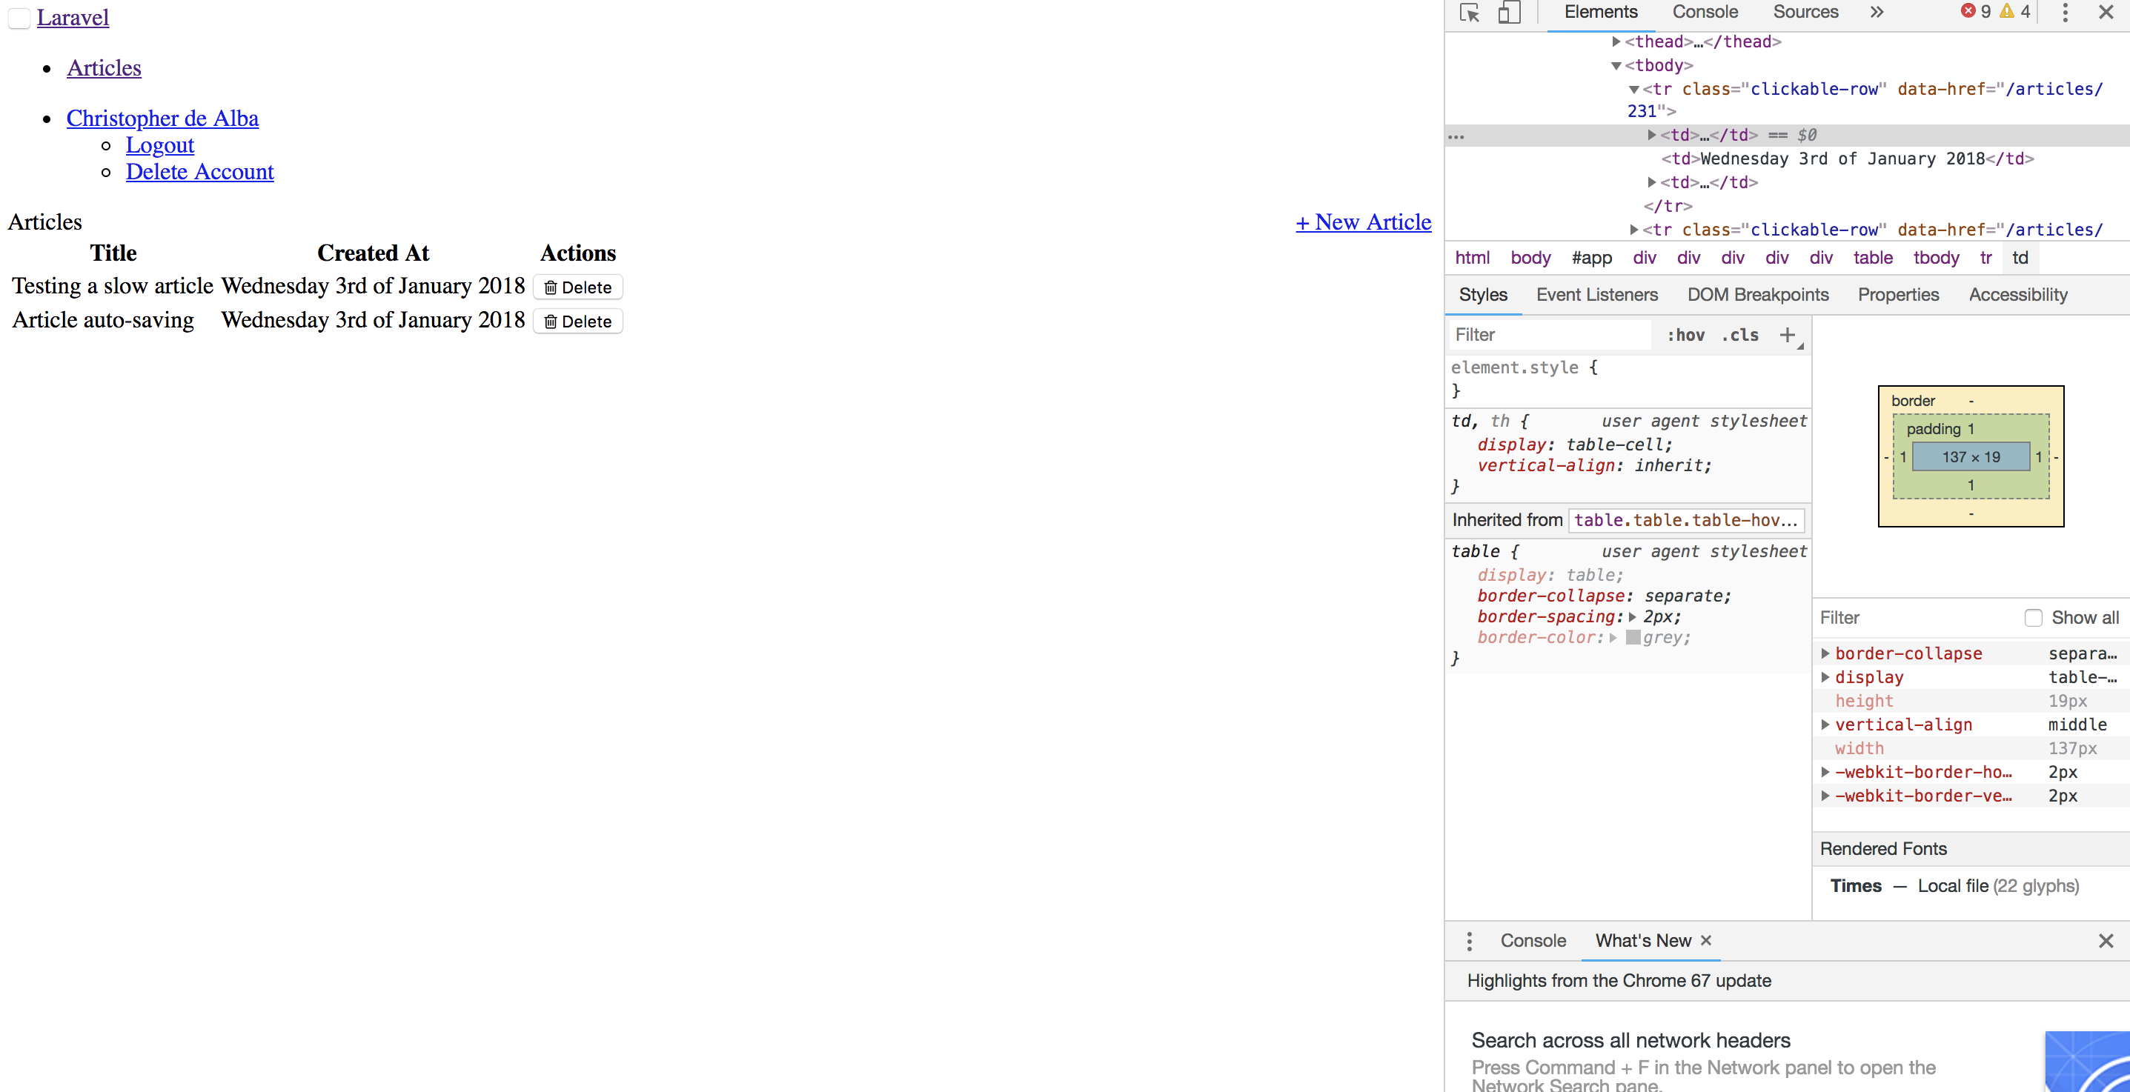Expand the thead element node
Viewport: 2130px width, 1092px height.
tap(1616, 41)
